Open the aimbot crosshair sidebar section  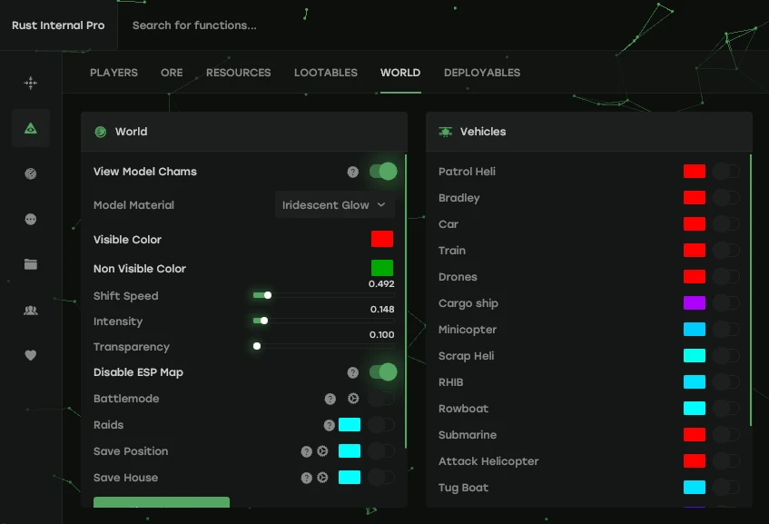[30, 83]
